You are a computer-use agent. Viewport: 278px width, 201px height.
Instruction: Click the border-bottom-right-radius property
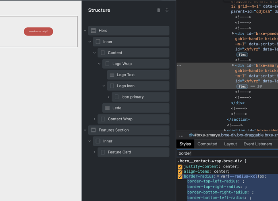click(x=217, y=192)
